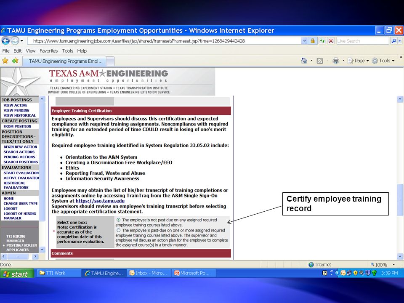Switch to TTI Work taskbar folder

(x=59, y=273)
